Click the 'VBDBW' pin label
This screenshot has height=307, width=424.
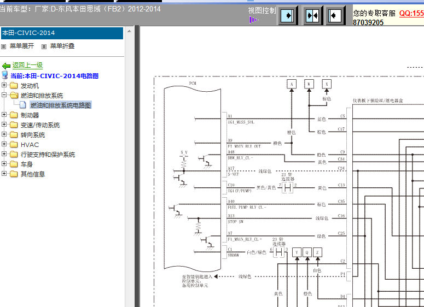pyautogui.click(x=234, y=255)
